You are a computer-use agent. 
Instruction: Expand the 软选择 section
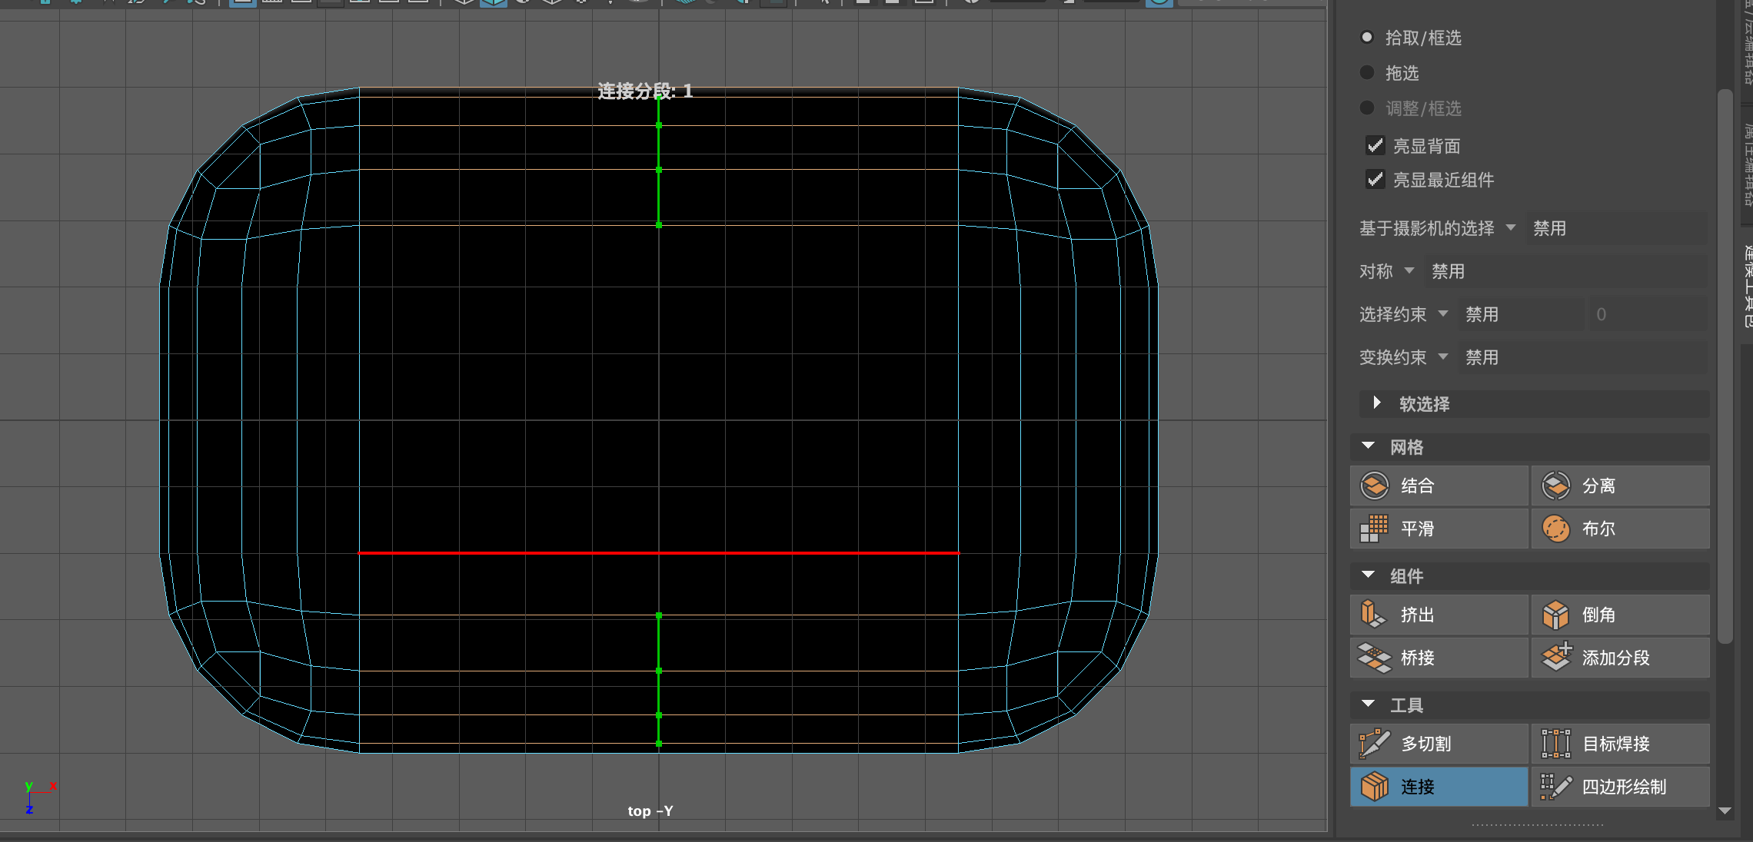click(x=1377, y=403)
